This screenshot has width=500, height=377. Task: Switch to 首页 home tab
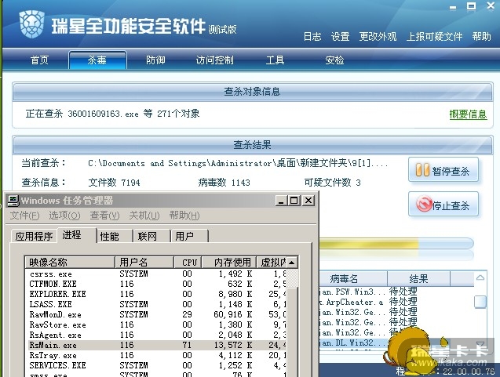pyautogui.click(x=39, y=60)
